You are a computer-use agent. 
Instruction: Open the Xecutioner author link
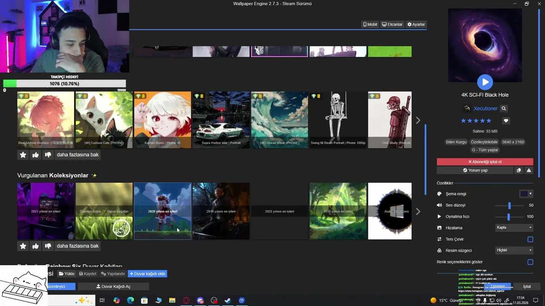[x=485, y=108]
